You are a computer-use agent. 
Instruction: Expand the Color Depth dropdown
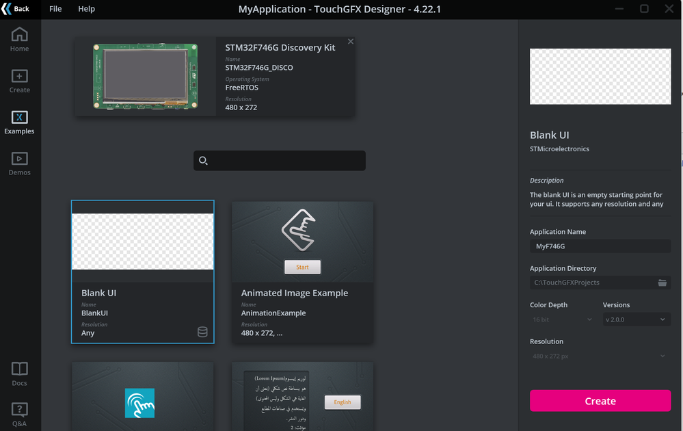[x=562, y=319]
